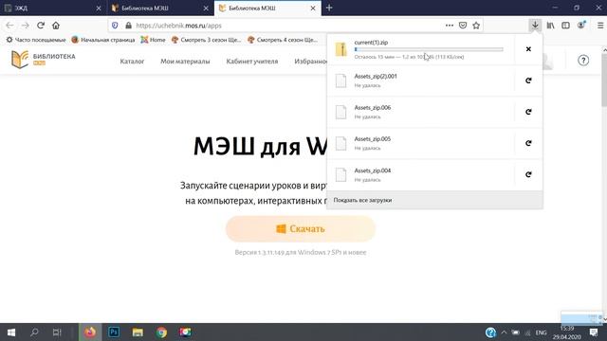
Task: Open the Избранное section
Action: click(x=310, y=61)
